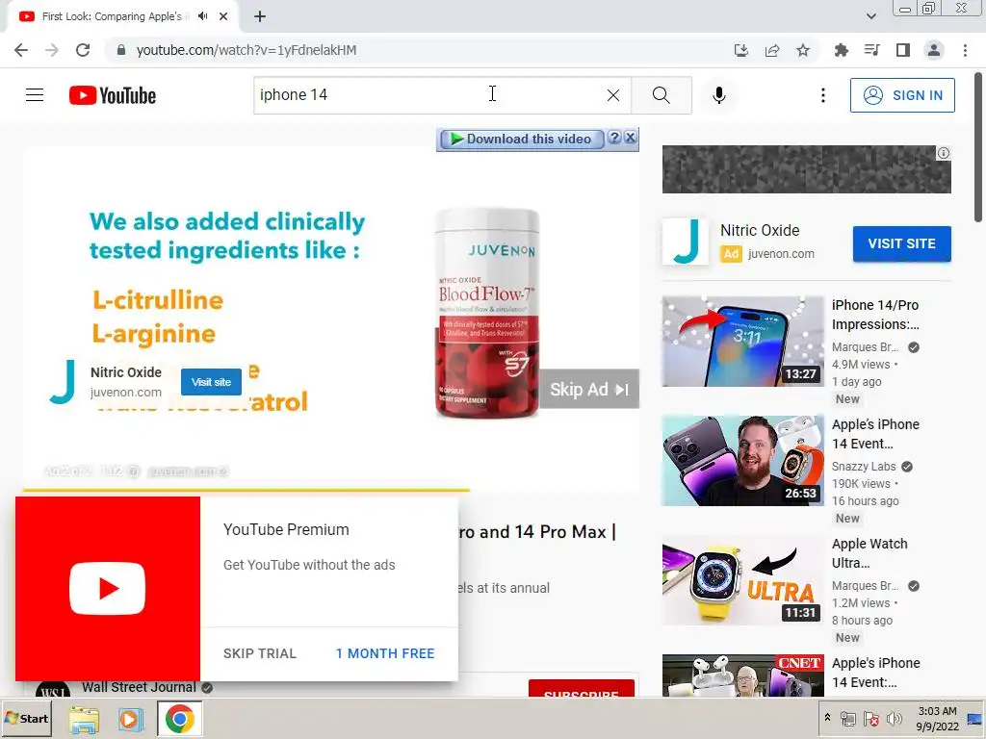Open the Snazzy Labs iPhone 14 Event thumbnail
The height and width of the screenshot is (739, 986).
coord(742,461)
